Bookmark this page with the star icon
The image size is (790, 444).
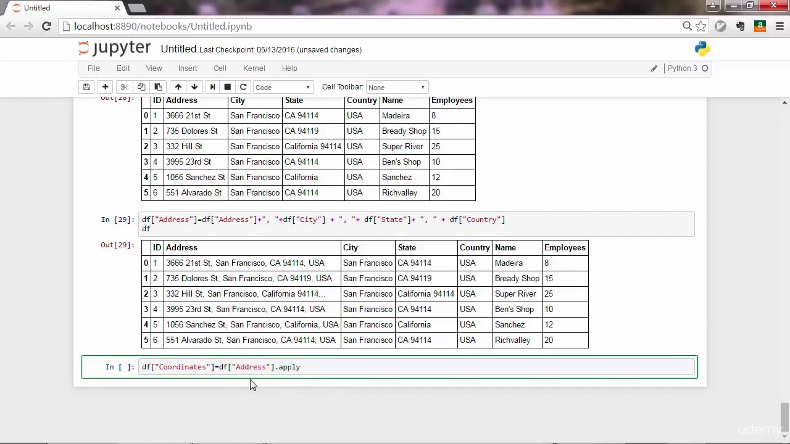coord(701,26)
